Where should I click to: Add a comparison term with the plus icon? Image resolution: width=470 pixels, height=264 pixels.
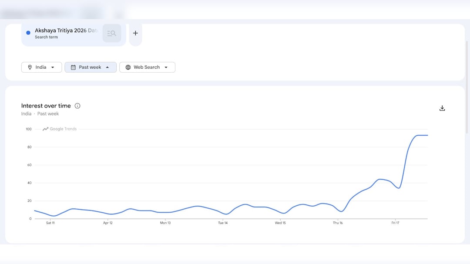coord(135,33)
